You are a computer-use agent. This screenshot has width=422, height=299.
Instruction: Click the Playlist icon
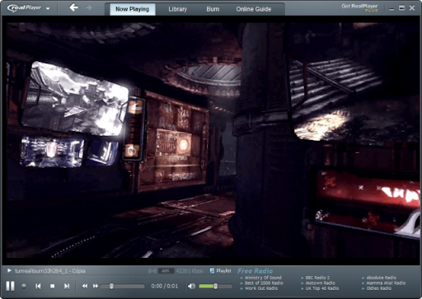click(x=212, y=271)
